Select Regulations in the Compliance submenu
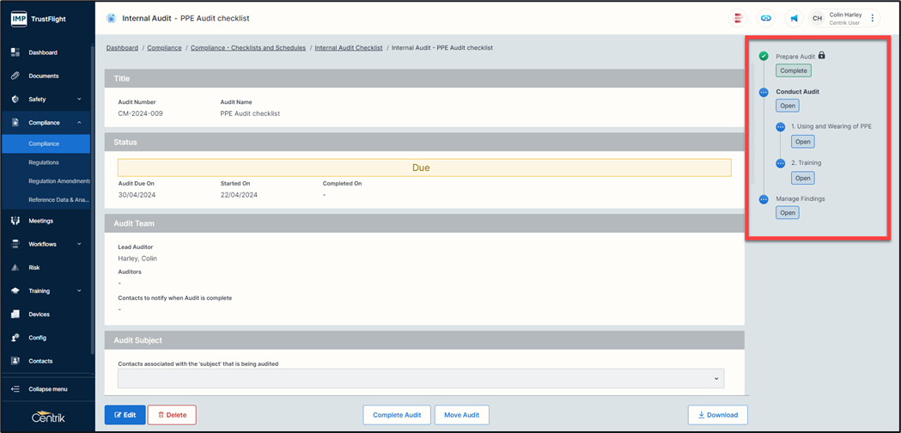This screenshot has height=433, width=901. coord(44,162)
